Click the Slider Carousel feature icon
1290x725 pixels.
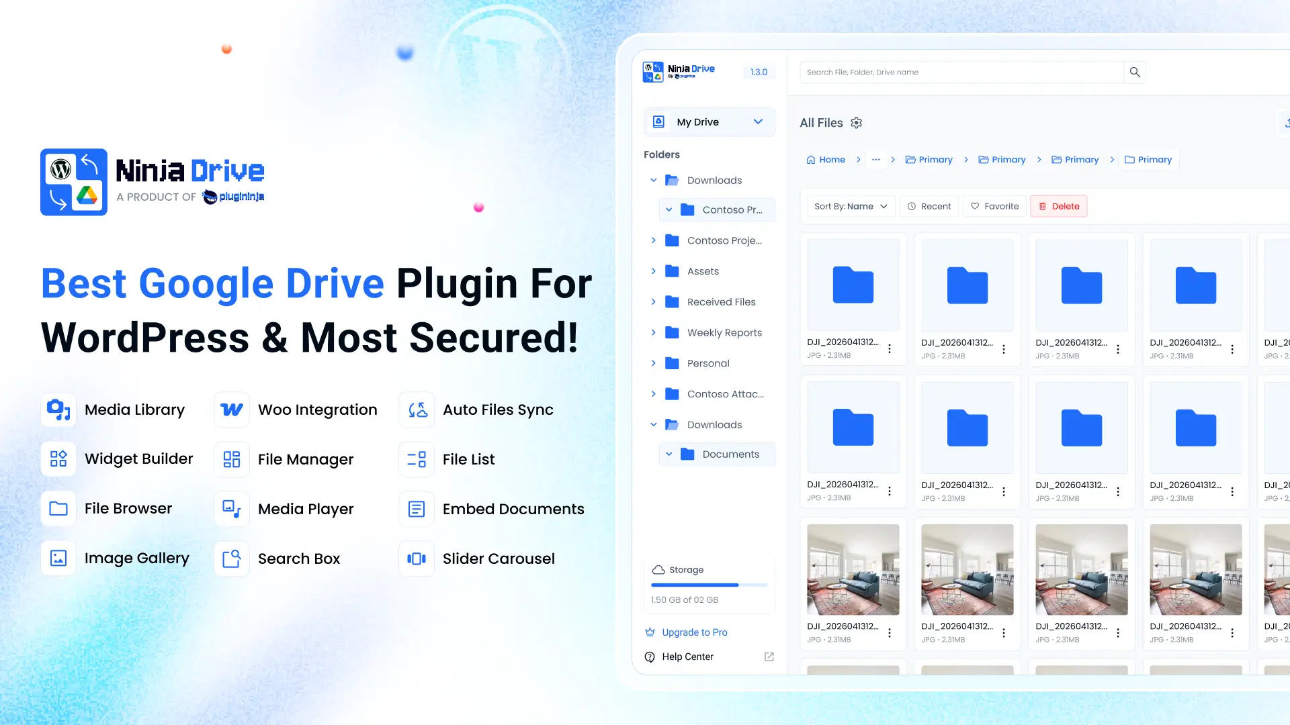[x=417, y=559]
